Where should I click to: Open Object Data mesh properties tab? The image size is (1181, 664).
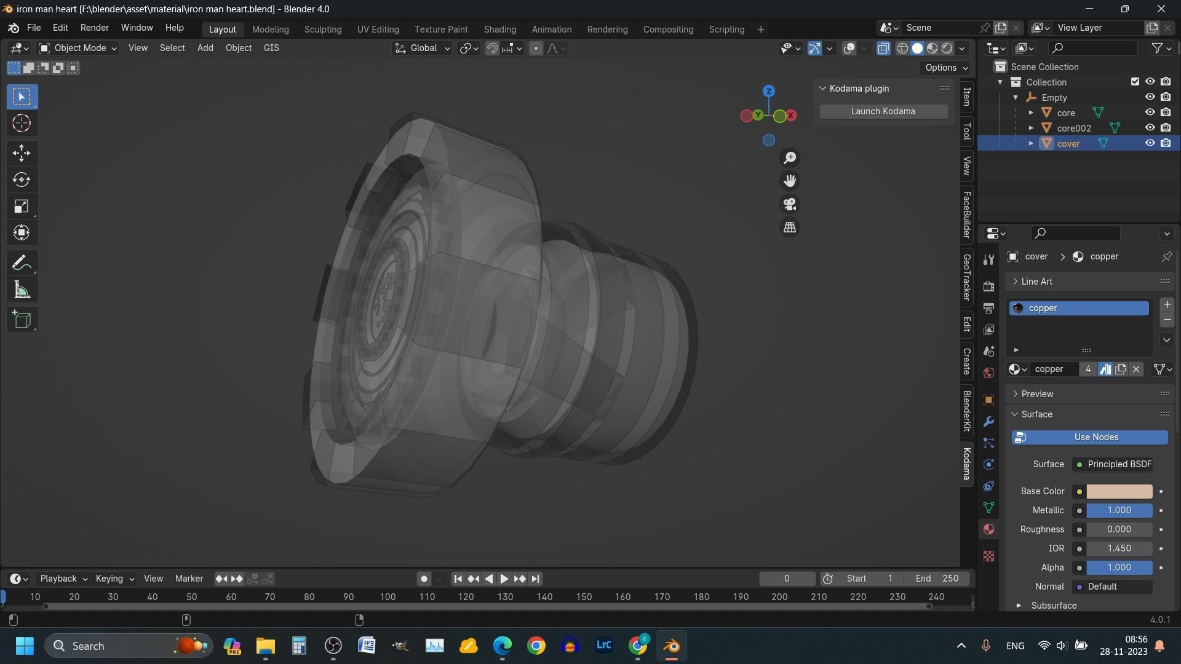click(x=988, y=508)
